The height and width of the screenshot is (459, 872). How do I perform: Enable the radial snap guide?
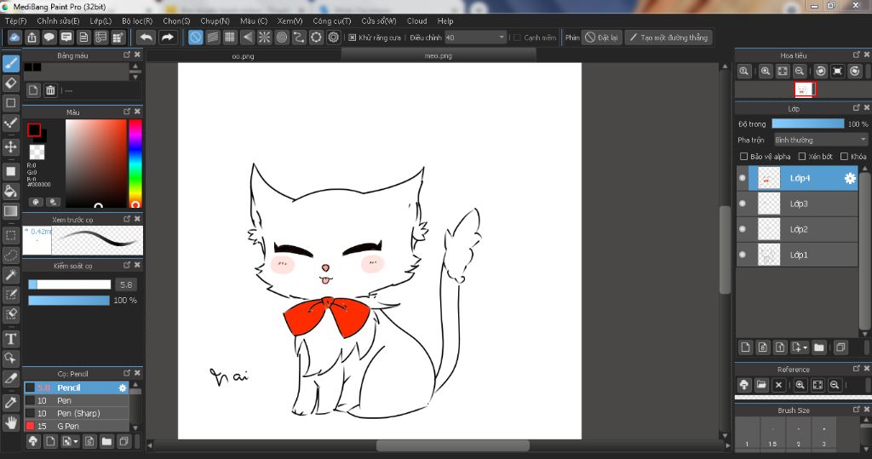(265, 37)
